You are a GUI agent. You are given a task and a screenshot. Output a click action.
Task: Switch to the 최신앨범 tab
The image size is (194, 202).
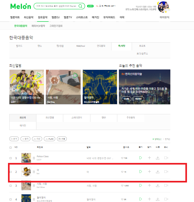pos(50,117)
